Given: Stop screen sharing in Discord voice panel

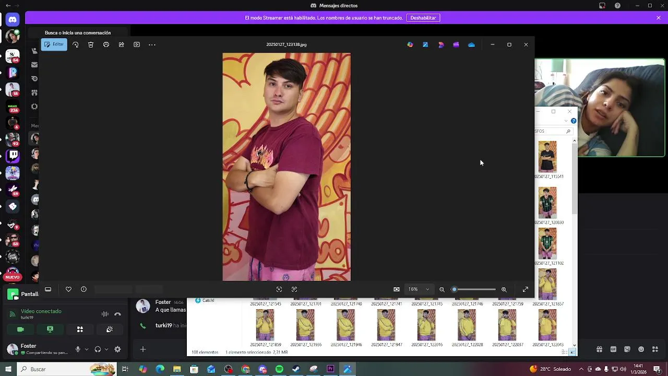Looking at the screenshot, I should point(50,330).
